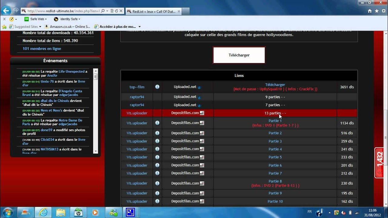This screenshot has height=218, width=388.
Task: Open address bar autocomplete dropdown arrow
Action: pyautogui.click(x=107, y=11)
